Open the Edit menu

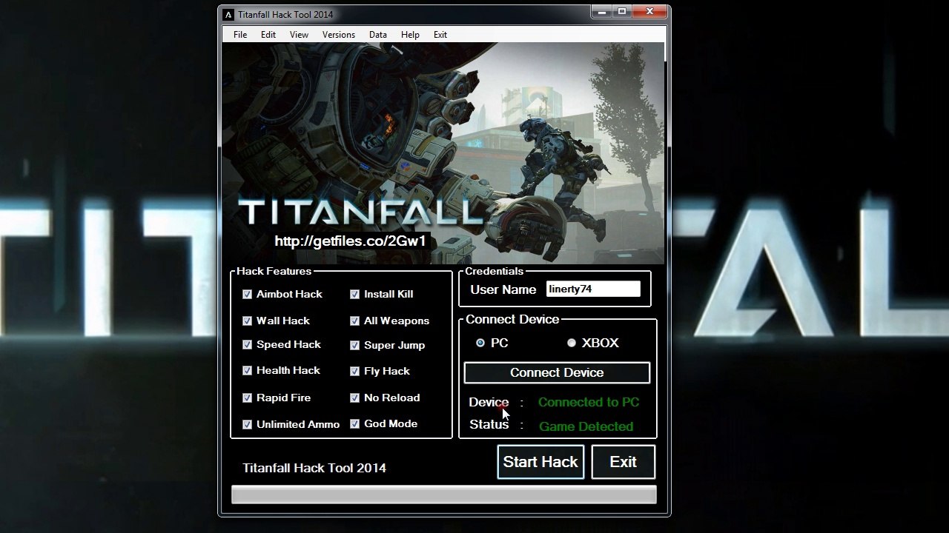click(x=268, y=35)
